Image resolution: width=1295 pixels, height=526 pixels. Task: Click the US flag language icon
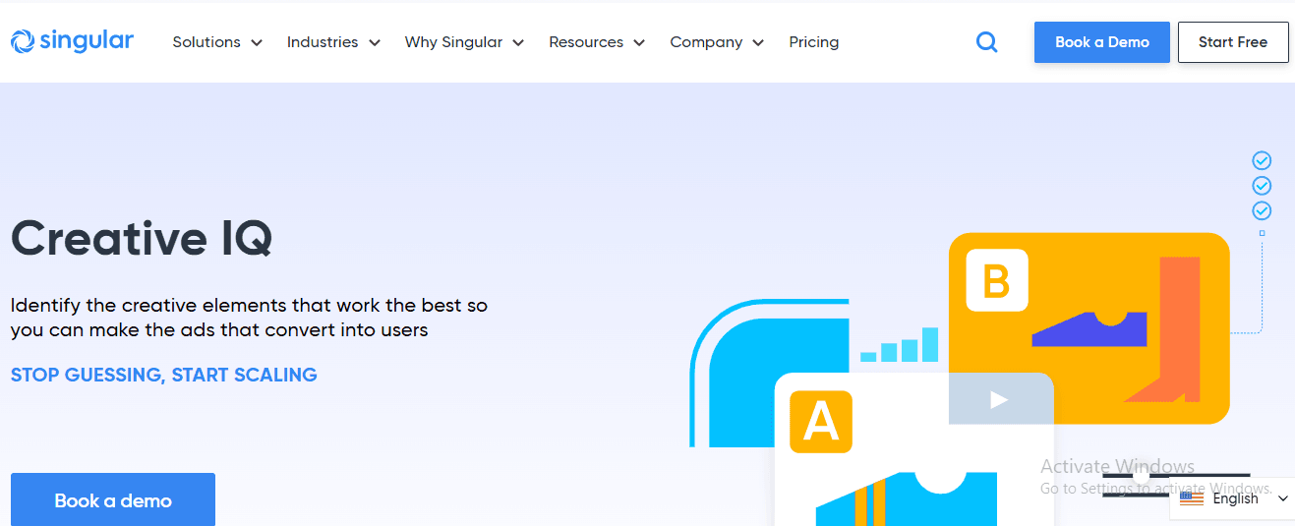(1192, 498)
